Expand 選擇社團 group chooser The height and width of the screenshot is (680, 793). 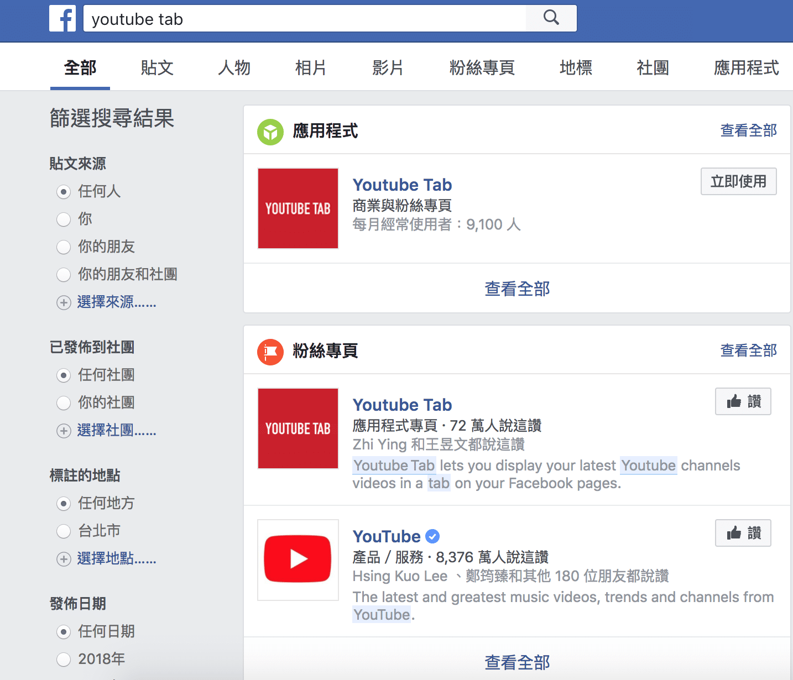(117, 430)
